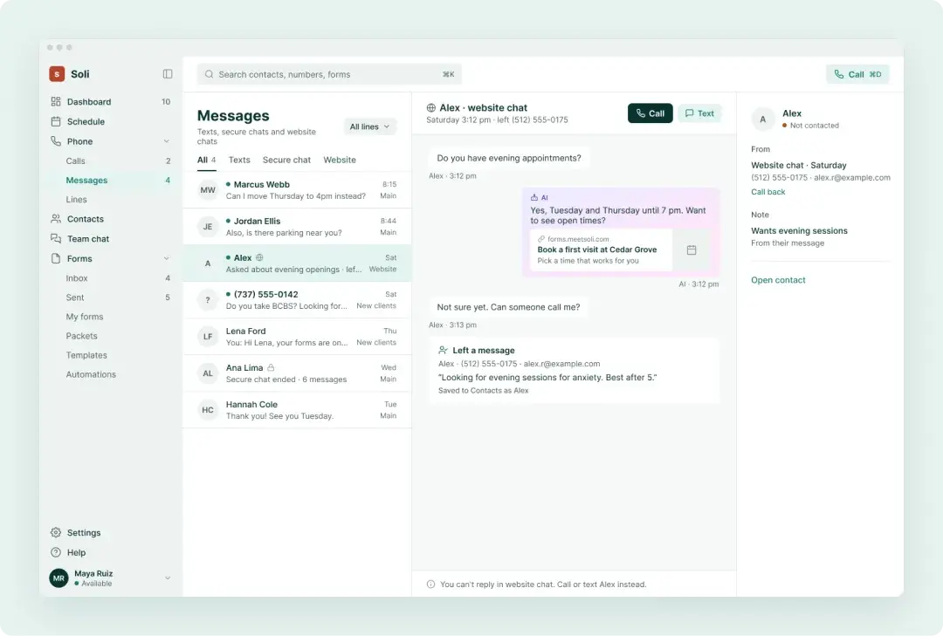The width and height of the screenshot is (943, 636).
Task: Open the Forms Inbox item
Action: click(x=111, y=278)
